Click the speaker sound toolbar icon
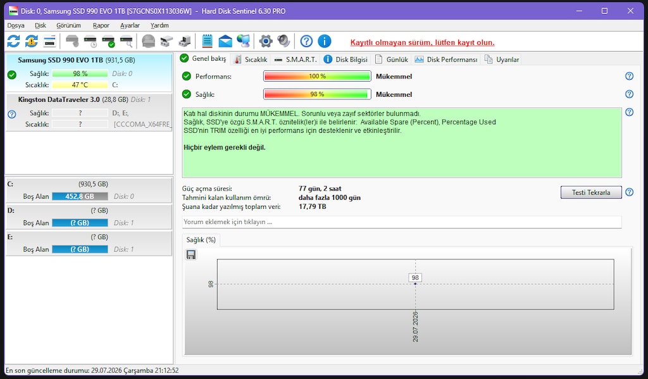 coord(283,41)
